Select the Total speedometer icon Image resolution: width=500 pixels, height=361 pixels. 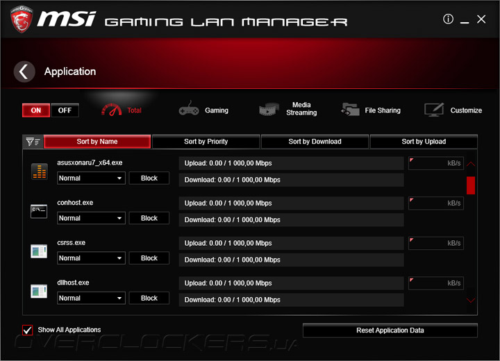click(112, 110)
